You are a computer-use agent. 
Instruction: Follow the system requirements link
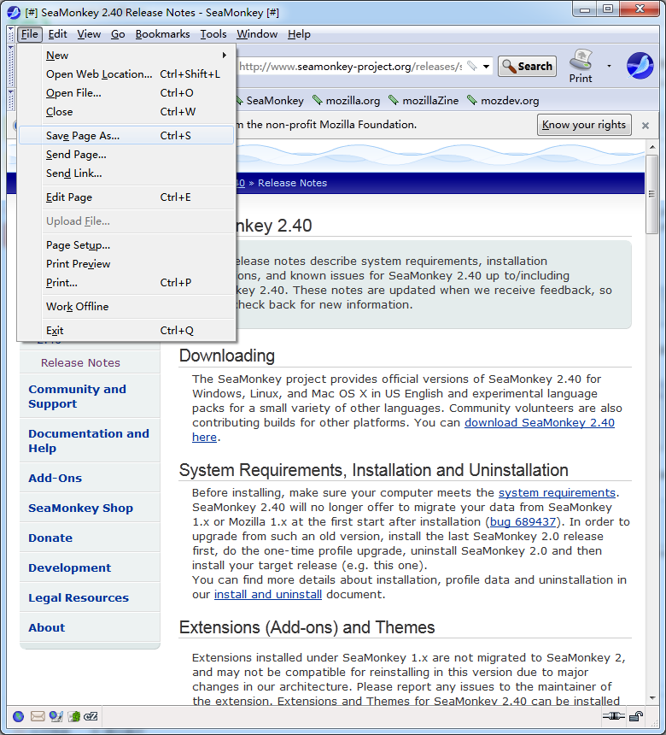pyautogui.click(x=557, y=492)
